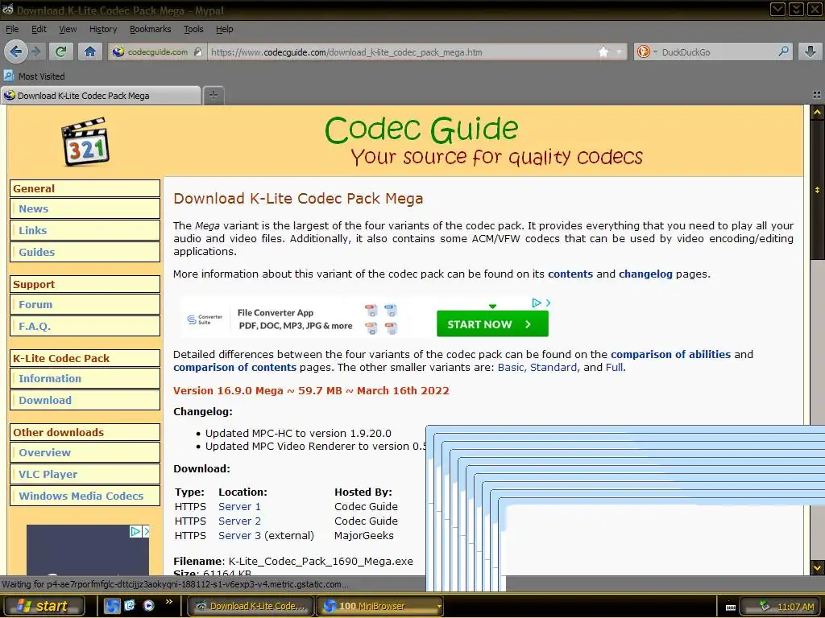Viewport: 825px width, 618px height.
Task: Open the Edit menu
Action: tap(39, 29)
